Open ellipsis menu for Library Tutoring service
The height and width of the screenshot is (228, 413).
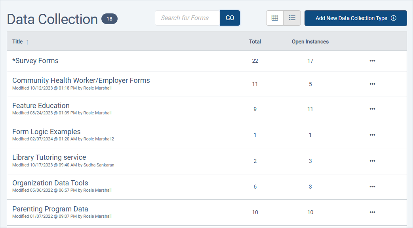pos(372,161)
